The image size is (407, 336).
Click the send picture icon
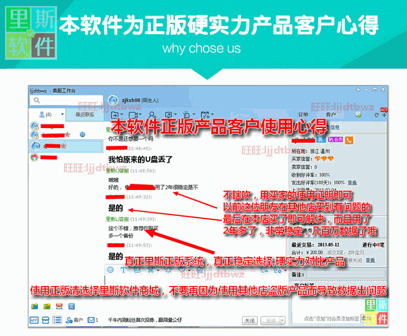[137, 270]
